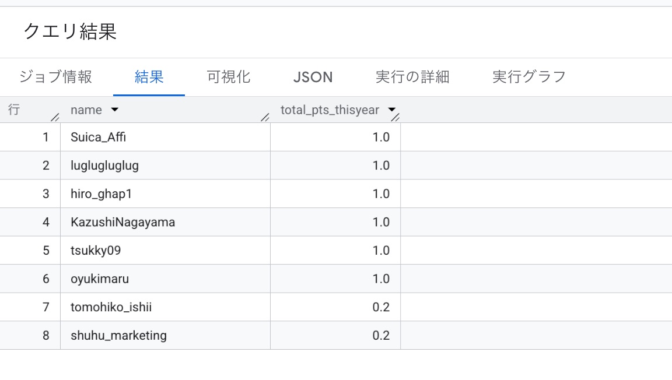This screenshot has width=672, height=380.
Task: Click the Suica_Affi name cell
Action: [98, 138]
